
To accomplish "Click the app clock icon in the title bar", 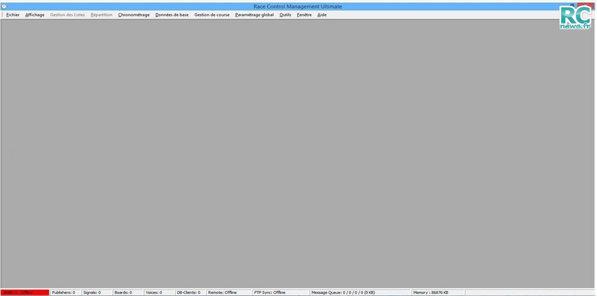I will tap(4, 6).
